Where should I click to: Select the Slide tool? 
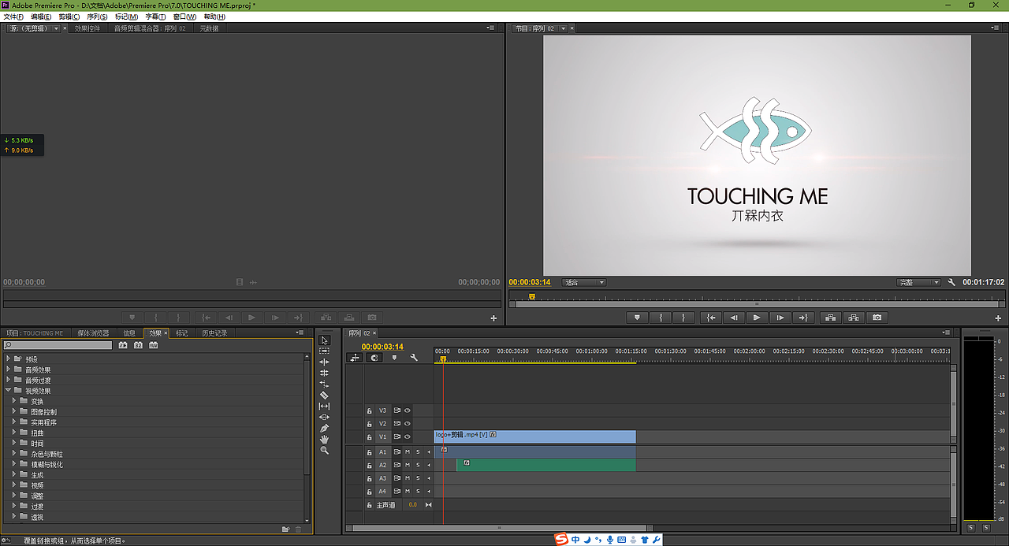click(324, 418)
